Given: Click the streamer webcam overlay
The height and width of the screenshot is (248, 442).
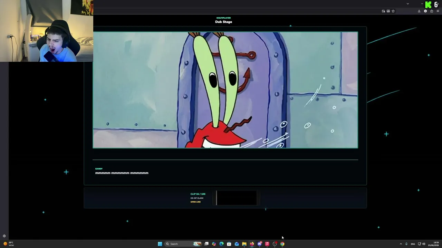Looking at the screenshot, I should click(x=47, y=31).
